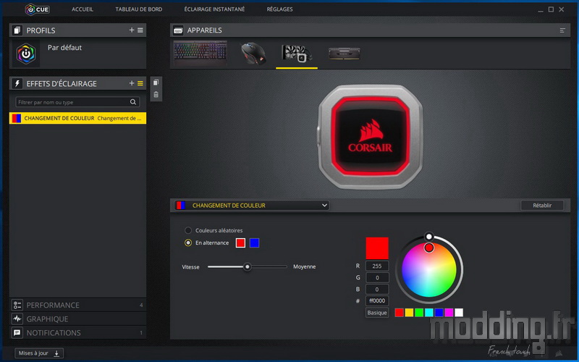Click Mises à jour button
The width and height of the screenshot is (579, 362).
pos(39,353)
